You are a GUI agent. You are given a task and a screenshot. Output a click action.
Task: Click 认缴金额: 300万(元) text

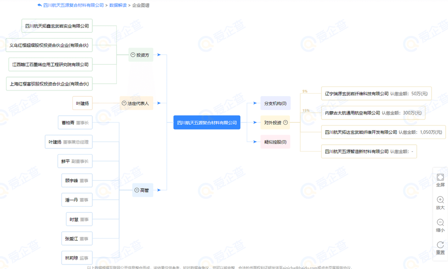pos(401,113)
